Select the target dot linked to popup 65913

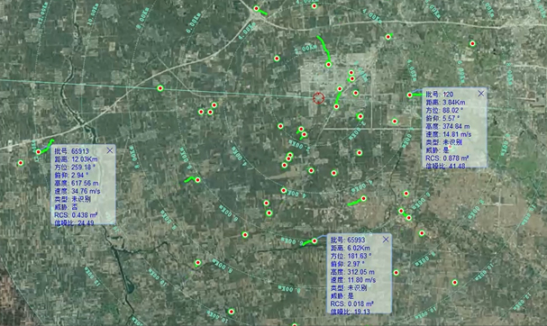pos(39,152)
